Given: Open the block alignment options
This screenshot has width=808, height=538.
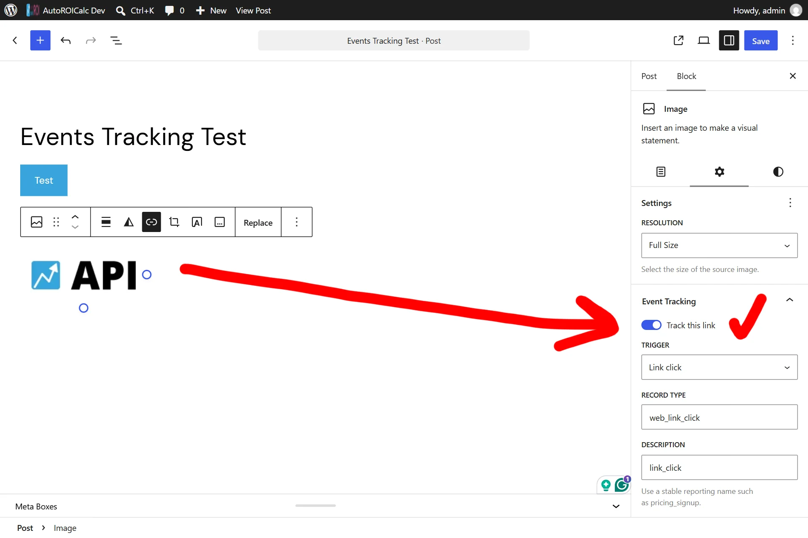Looking at the screenshot, I should click(106, 222).
